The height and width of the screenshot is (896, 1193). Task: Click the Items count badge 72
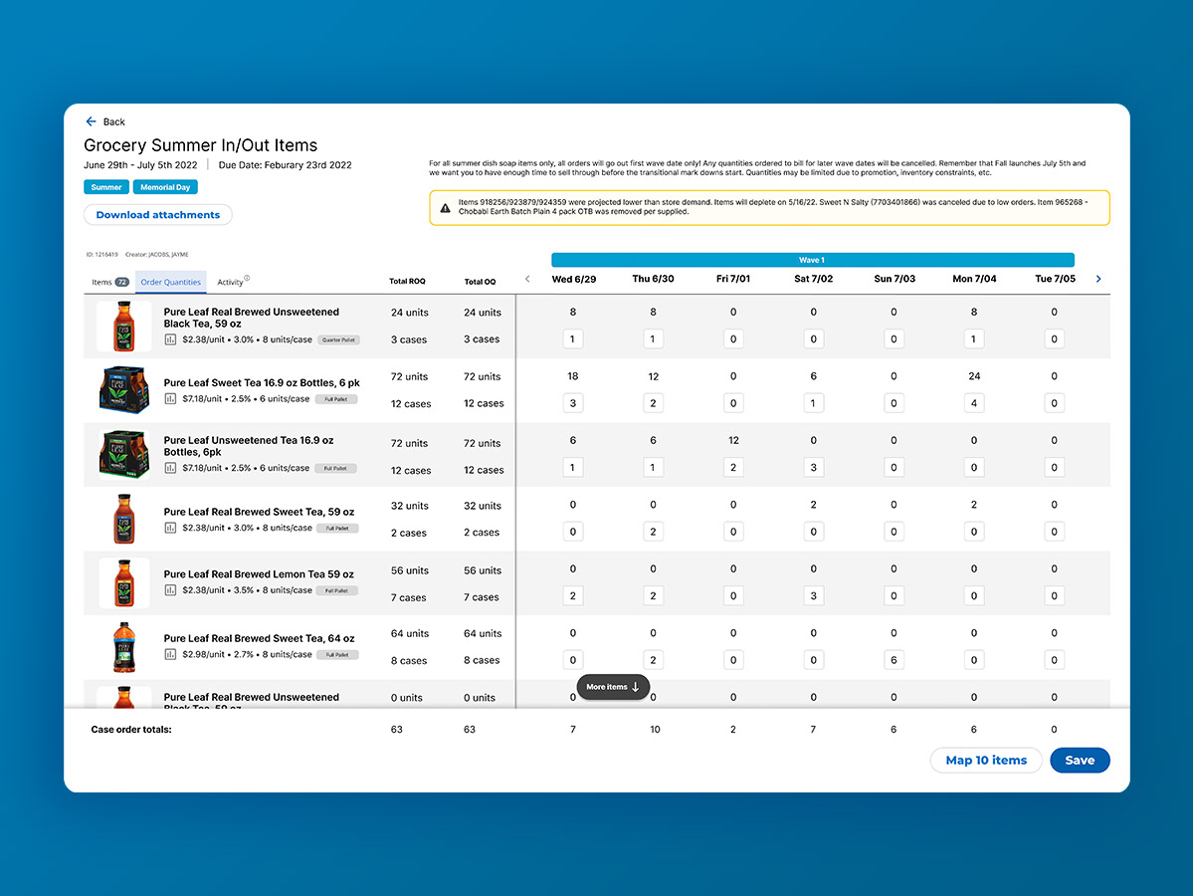[x=121, y=283]
